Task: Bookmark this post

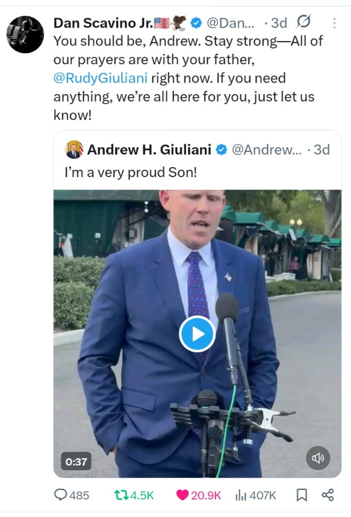Action: click(x=302, y=495)
